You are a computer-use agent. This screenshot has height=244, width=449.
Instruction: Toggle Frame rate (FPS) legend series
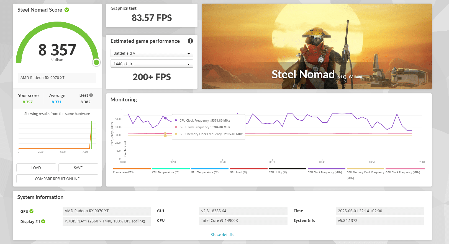tap(123, 172)
